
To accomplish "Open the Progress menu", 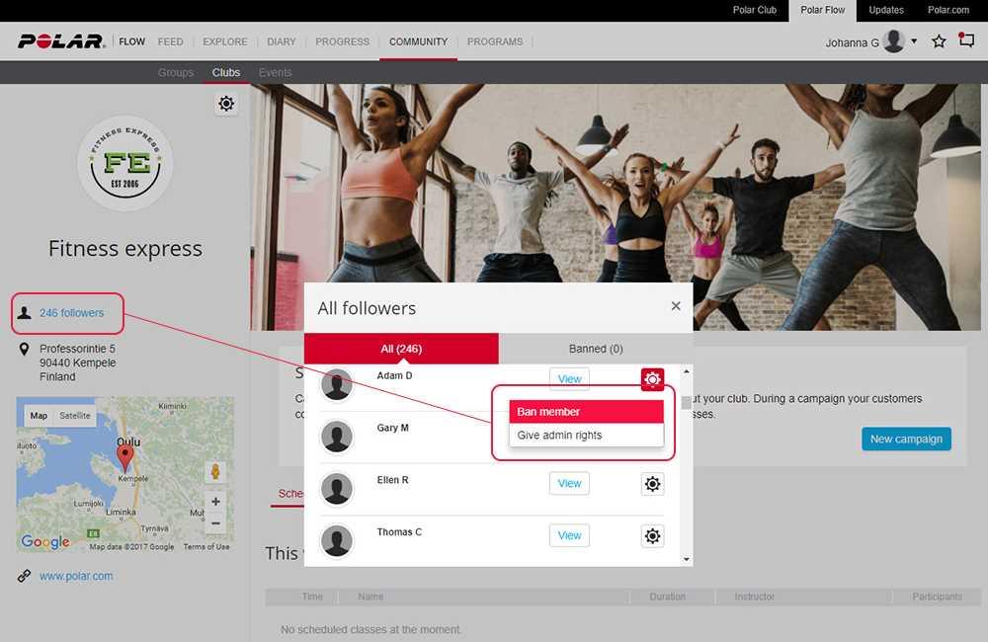I will tap(342, 41).
